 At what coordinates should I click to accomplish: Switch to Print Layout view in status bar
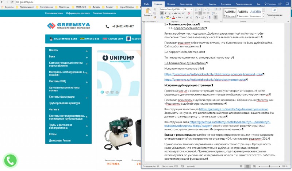coord(248,166)
